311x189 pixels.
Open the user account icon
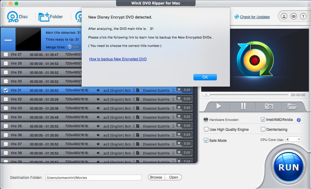284,16
